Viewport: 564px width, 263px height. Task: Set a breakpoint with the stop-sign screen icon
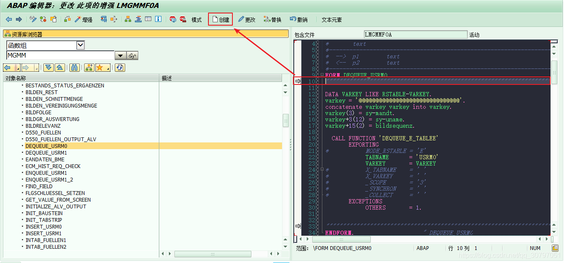coord(173,19)
